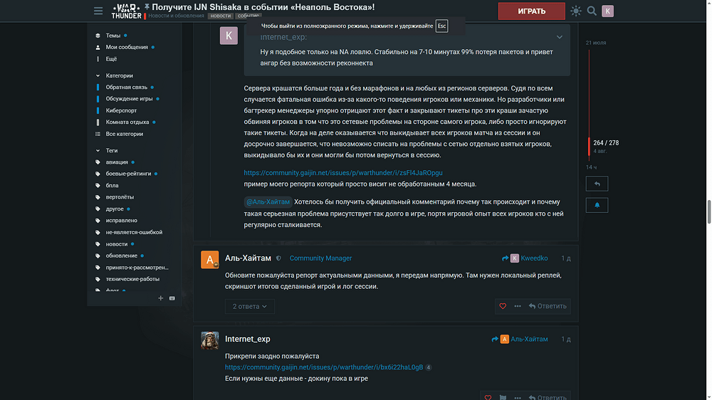The width and height of the screenshot is (712, 400).
Task: Open Все категории list
Action: [124, 134]
